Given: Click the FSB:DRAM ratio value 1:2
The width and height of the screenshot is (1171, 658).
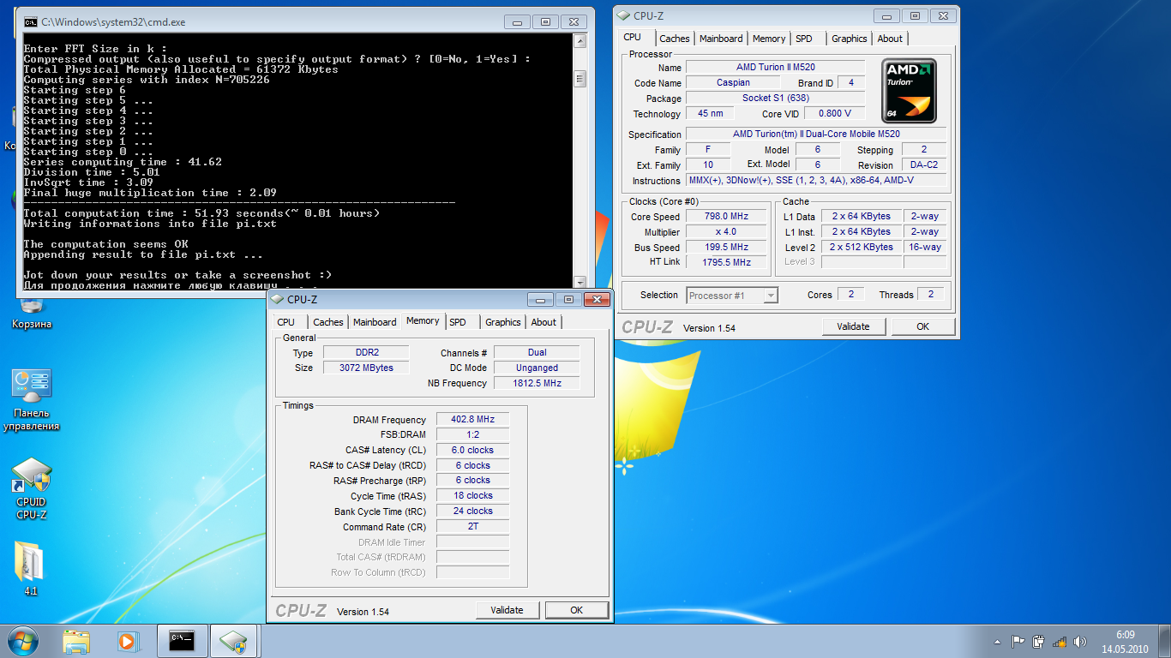Looking at the screenshot, I should [472, 434].
